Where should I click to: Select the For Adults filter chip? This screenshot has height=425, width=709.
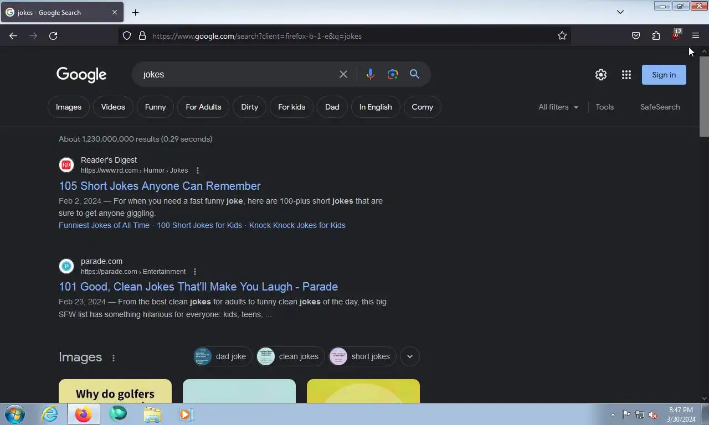click(x=203, y=107)
